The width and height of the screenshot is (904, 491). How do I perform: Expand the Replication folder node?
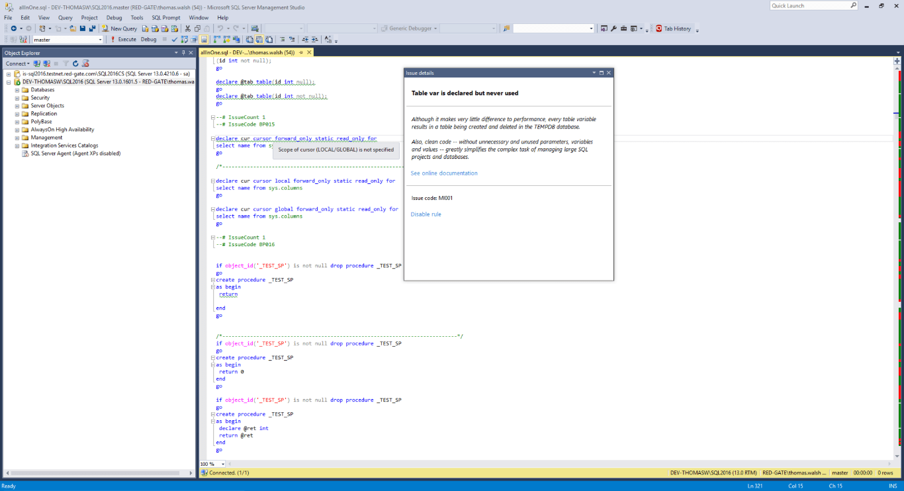(17, 114)
